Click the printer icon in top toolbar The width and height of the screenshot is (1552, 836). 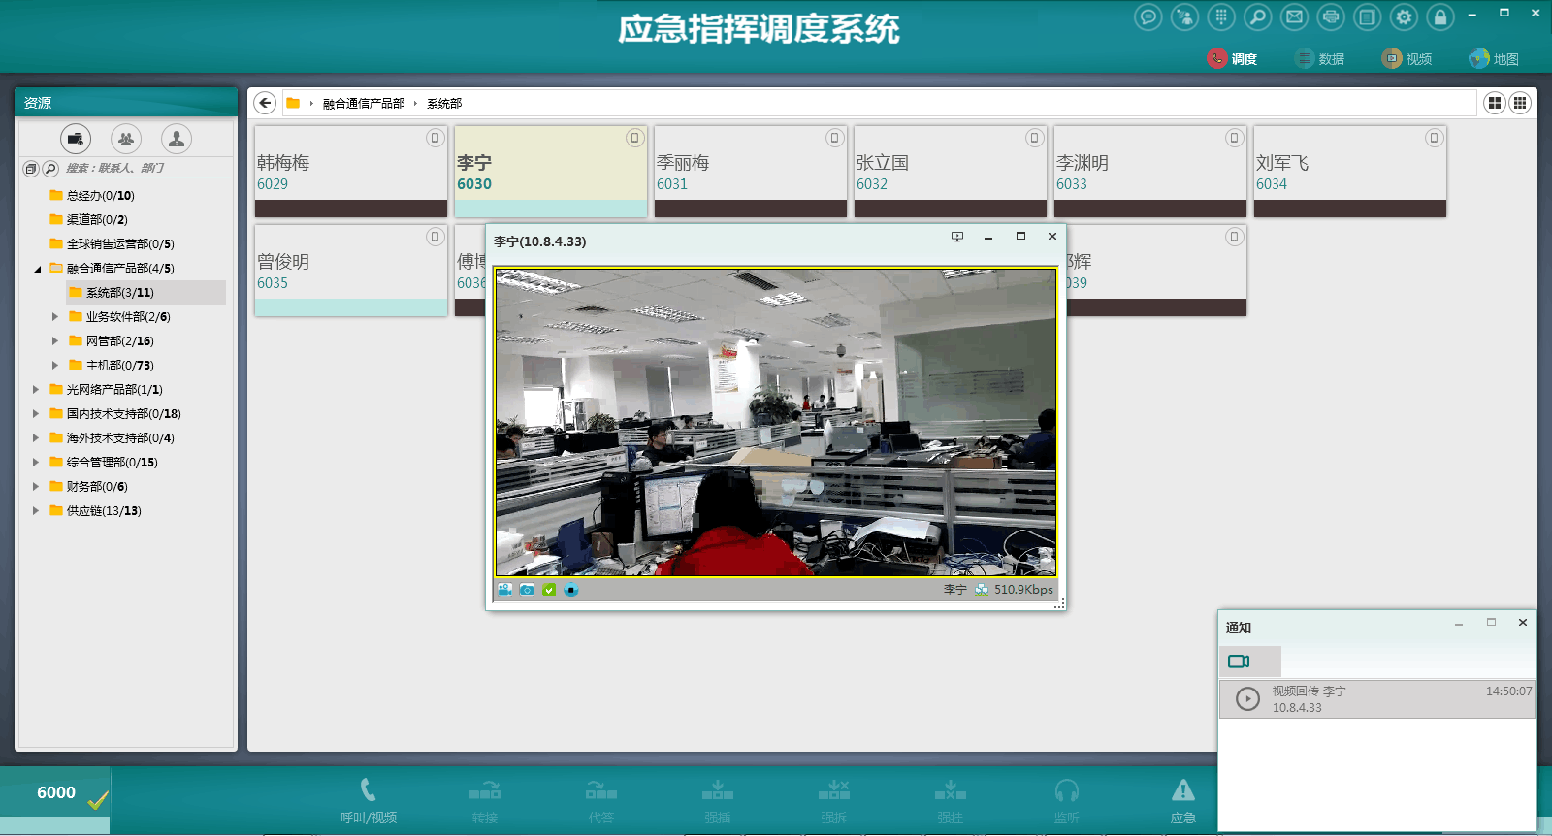(1331, 16)
